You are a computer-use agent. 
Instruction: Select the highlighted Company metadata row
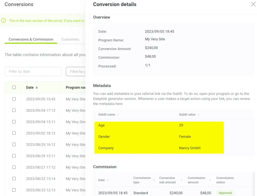coord(159,148)
